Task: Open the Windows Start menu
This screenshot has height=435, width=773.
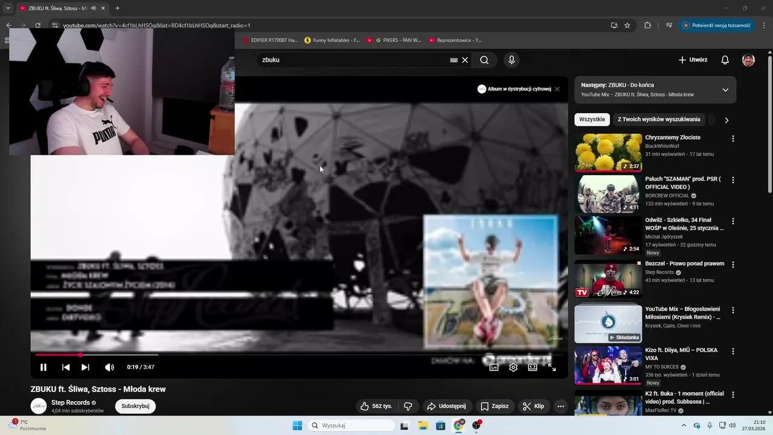Action: 297,425
